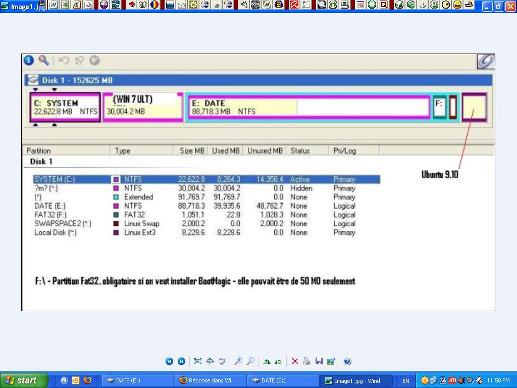Open the Windows Start menu
Viewport: 517px width, 388px height.
click(24, 380)
